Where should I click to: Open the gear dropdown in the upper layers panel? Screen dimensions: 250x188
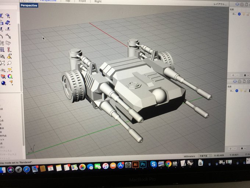tap(246, 75)
